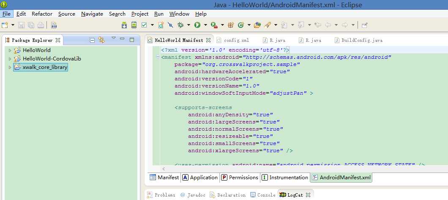
Task: Open the Navigate menu
Action: pos(92,14)
